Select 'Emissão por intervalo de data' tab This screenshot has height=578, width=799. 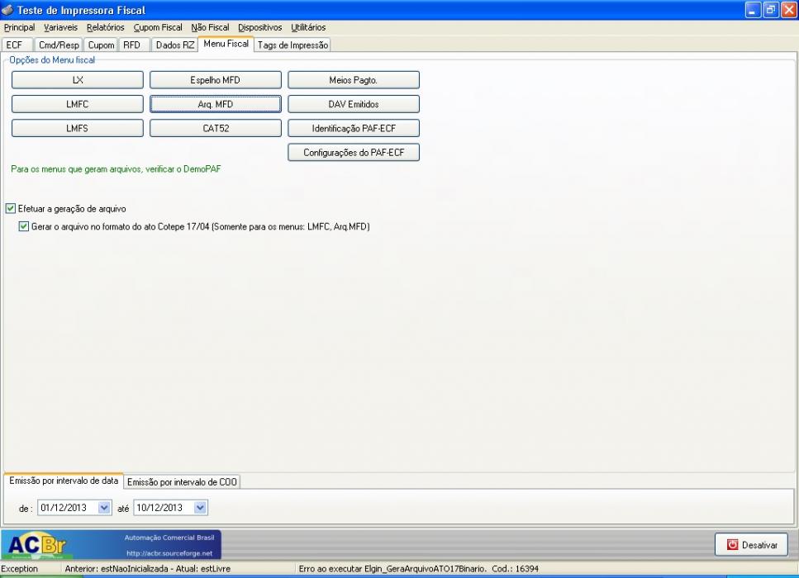[64, 481]
